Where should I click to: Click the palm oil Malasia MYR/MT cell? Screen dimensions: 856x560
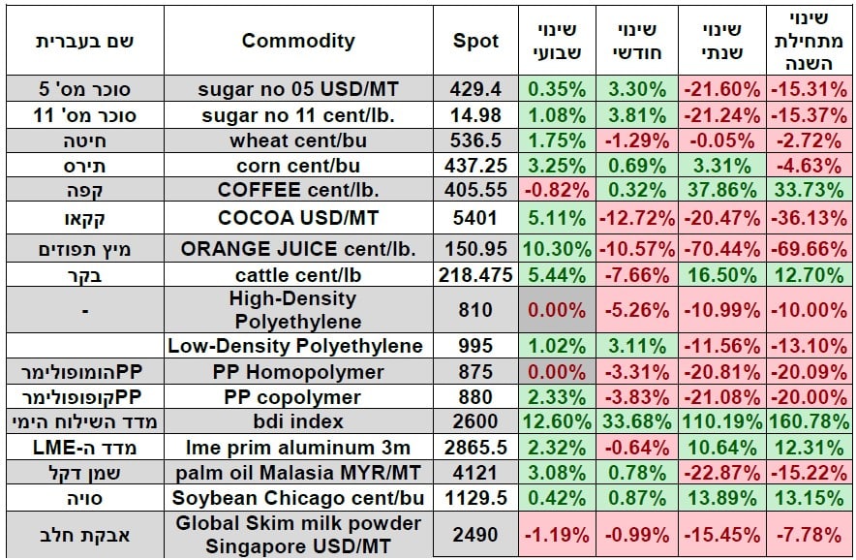[x=297, y=472]
